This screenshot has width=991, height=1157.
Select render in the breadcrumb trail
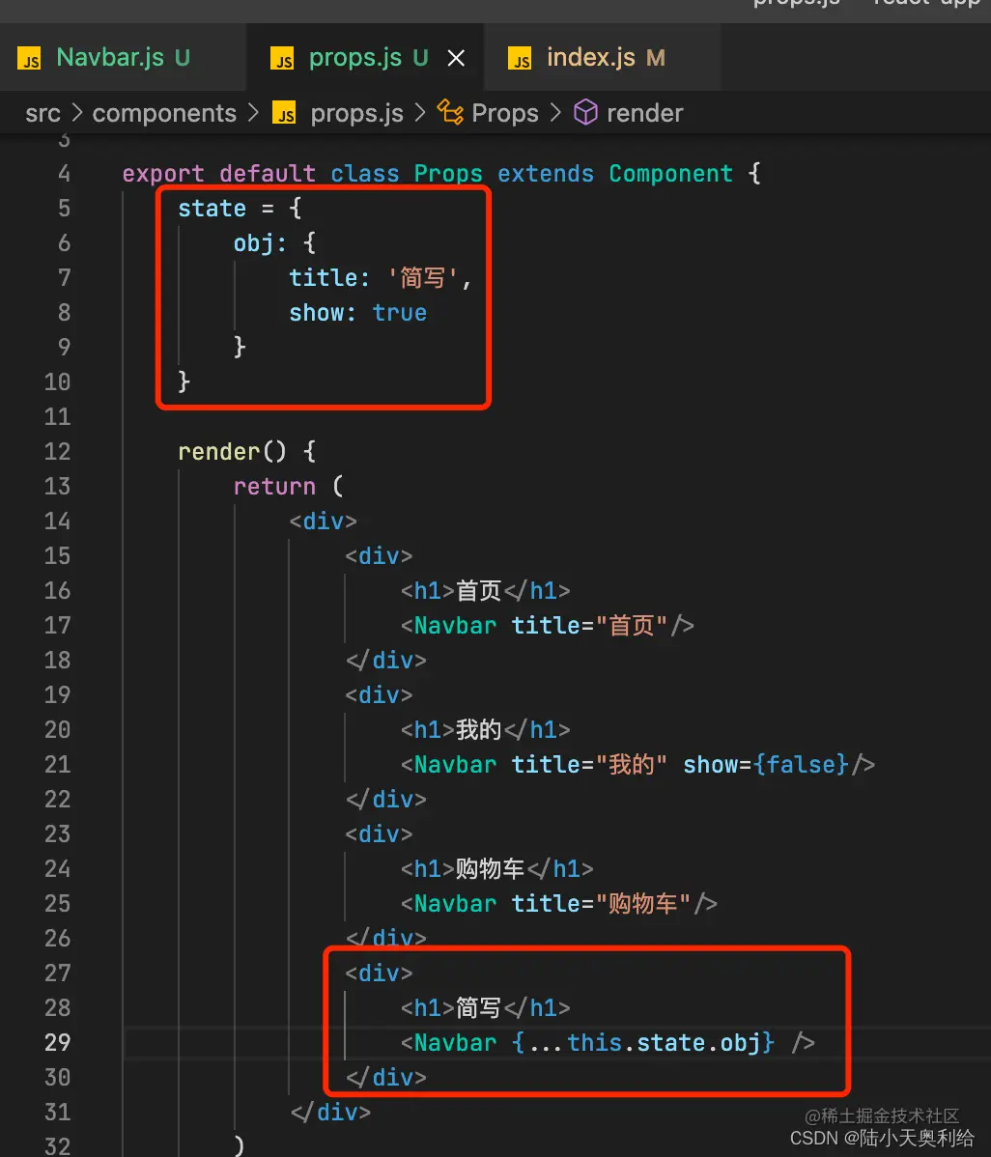click(646, 113)
